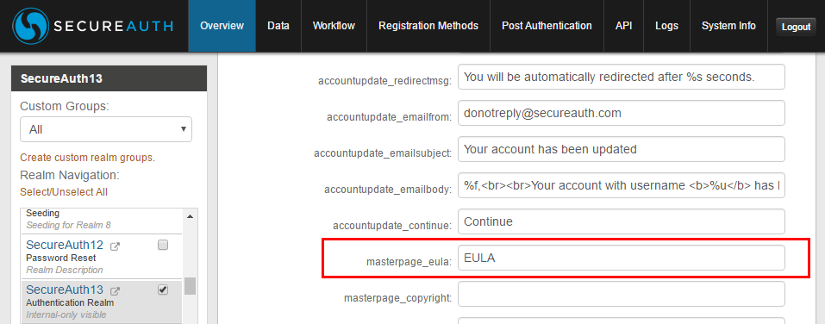The height and width of the screenshot is (324, 825).
Task: Uncheck the SecureAuth13 realm checkbox
Action: click(x=163, y=290)
